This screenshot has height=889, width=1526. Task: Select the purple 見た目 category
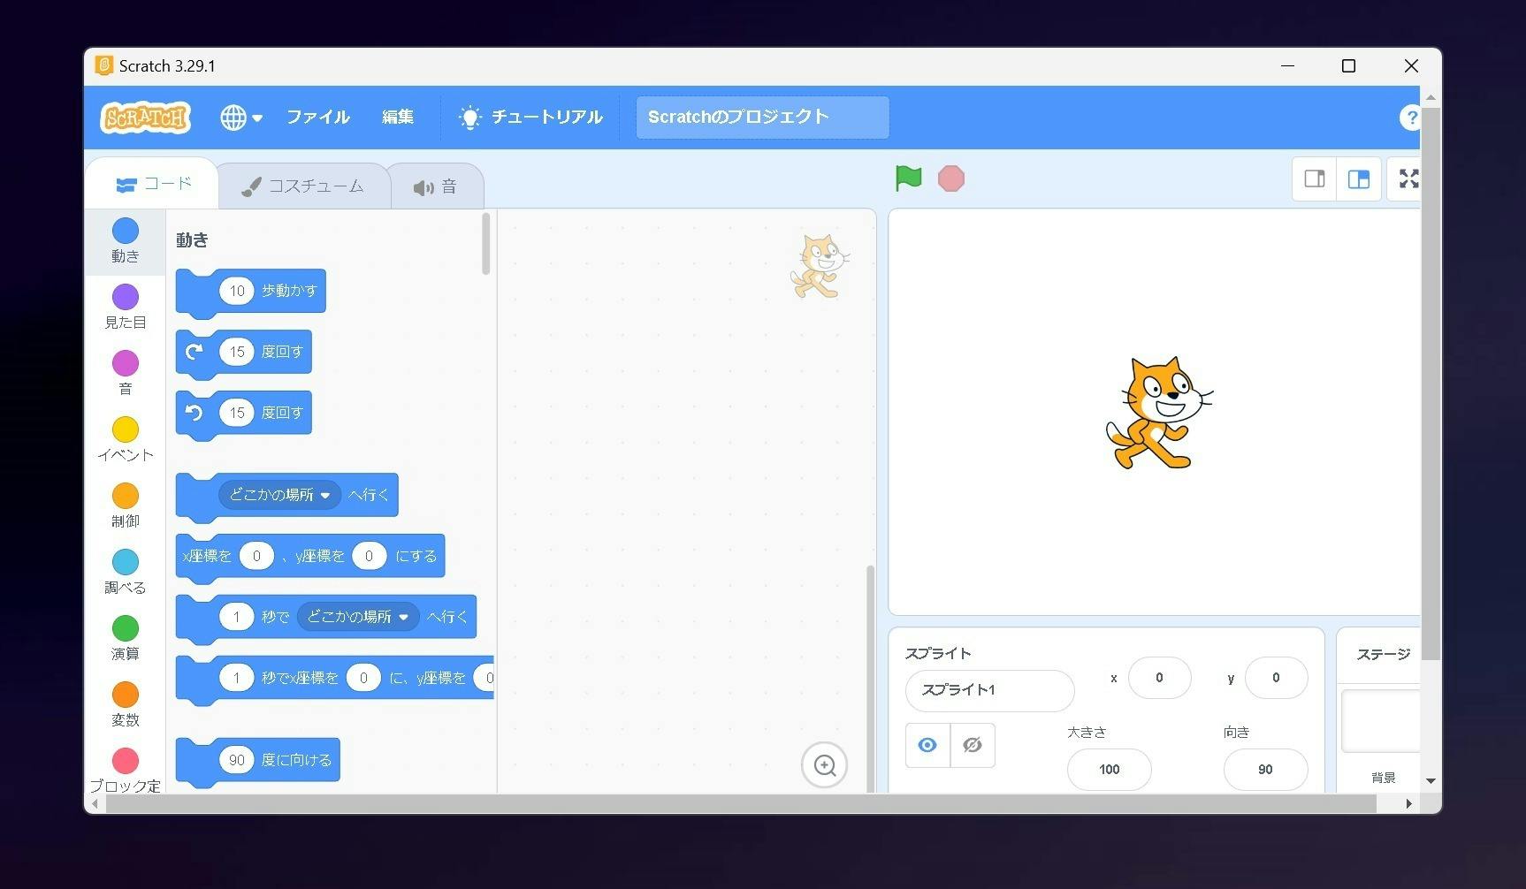126,307
